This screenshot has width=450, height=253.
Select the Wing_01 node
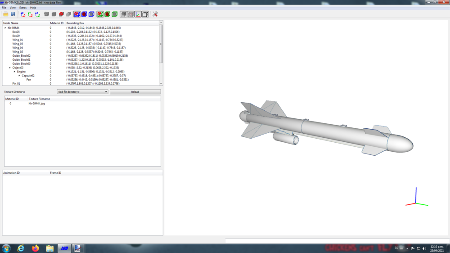(x=18, y=40)
